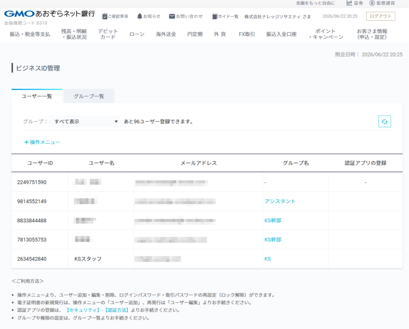Click the ユーザーID column header
409x329 pixels.
coord(40,163)
